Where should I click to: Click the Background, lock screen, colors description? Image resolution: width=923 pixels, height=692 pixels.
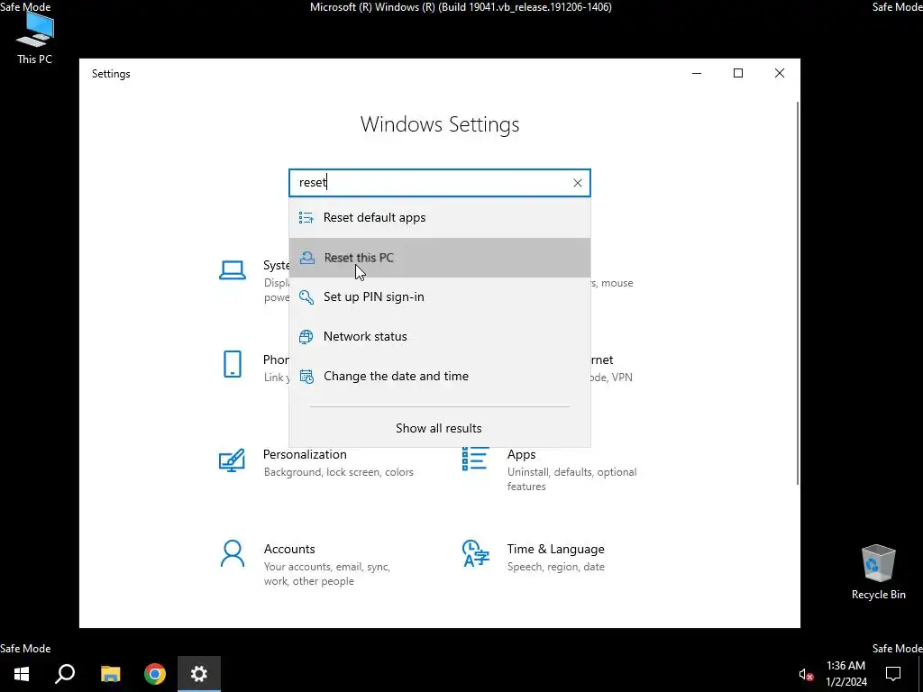(x=339, y=472)
